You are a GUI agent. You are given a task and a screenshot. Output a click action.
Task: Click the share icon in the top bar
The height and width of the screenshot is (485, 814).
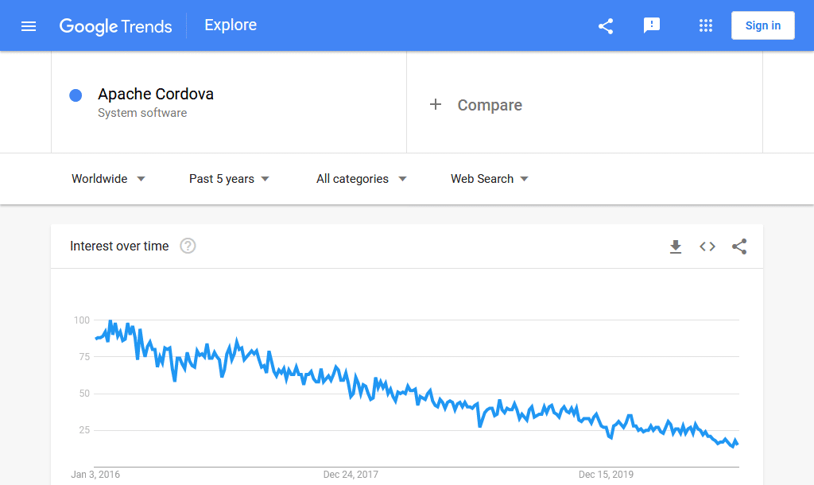(x=606, y=25)
